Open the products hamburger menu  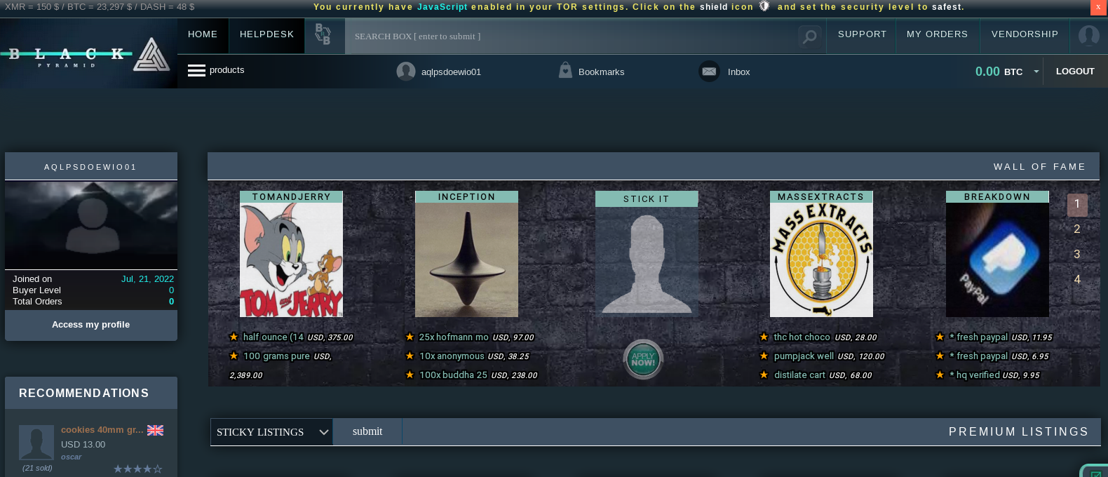197,71
